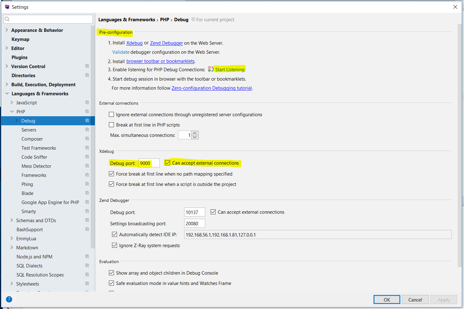Screen dimensions: 464x309
Task: Click the project-level icon beside Smarty
Action: (x=87, y=211)
